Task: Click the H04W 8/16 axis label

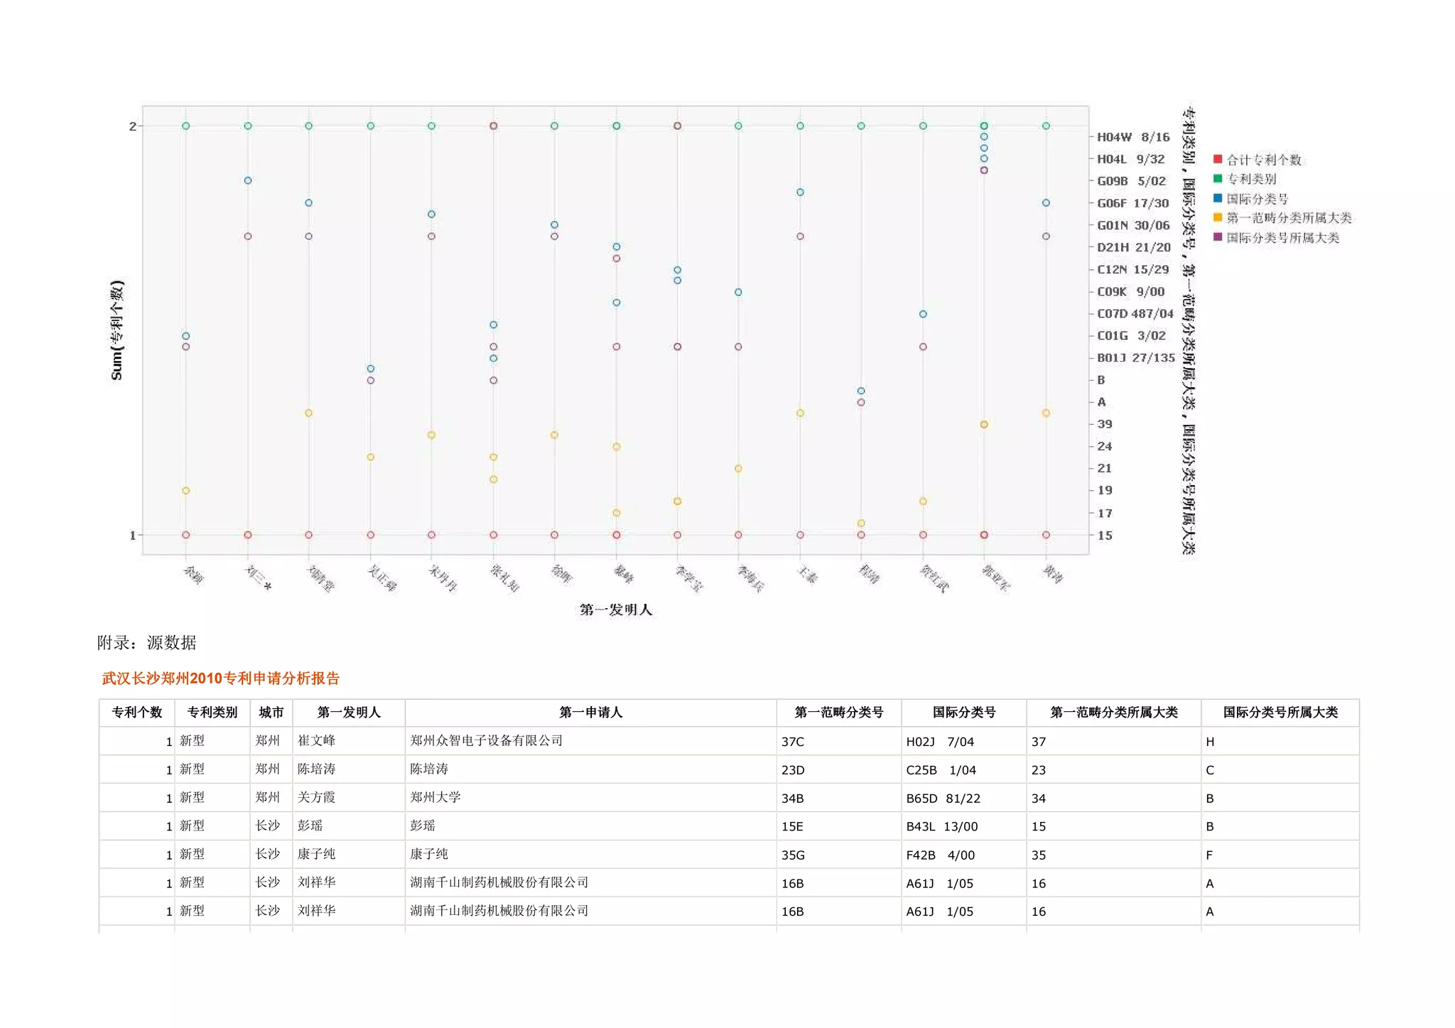Action: pyautogui.click(x=1132, y=137)
